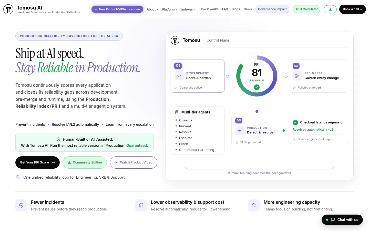Open the Platform dropdown menu
This screenshot has height=231, width=369.
tap(170, 9)
